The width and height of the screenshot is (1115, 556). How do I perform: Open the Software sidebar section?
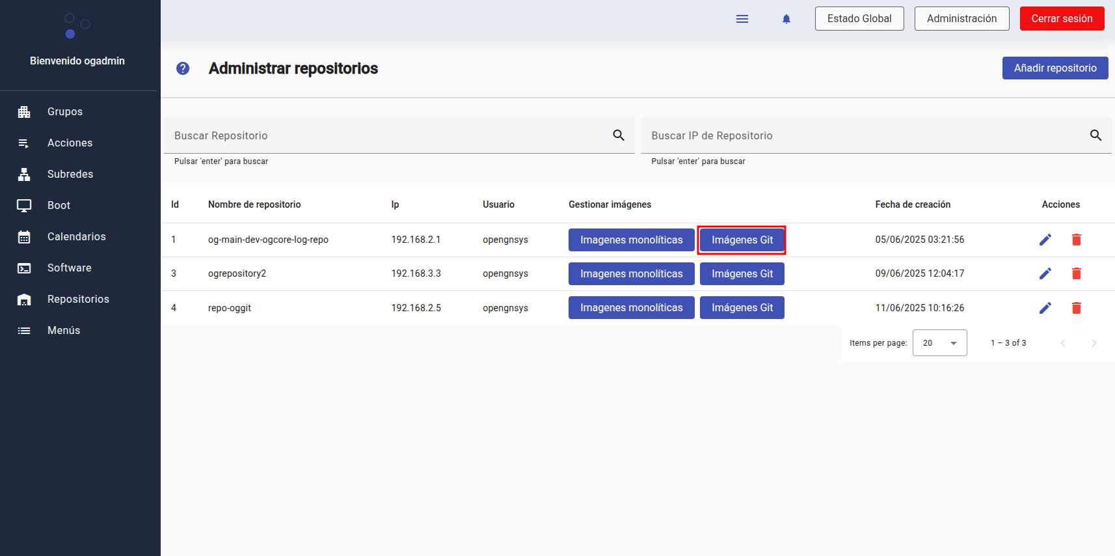pyautogui.click(x=69, y=268)
